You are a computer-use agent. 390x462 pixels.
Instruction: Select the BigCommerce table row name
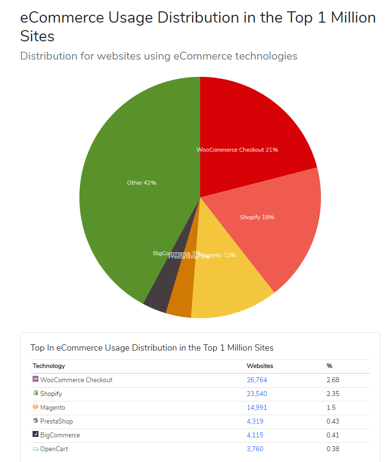point(60,435)
